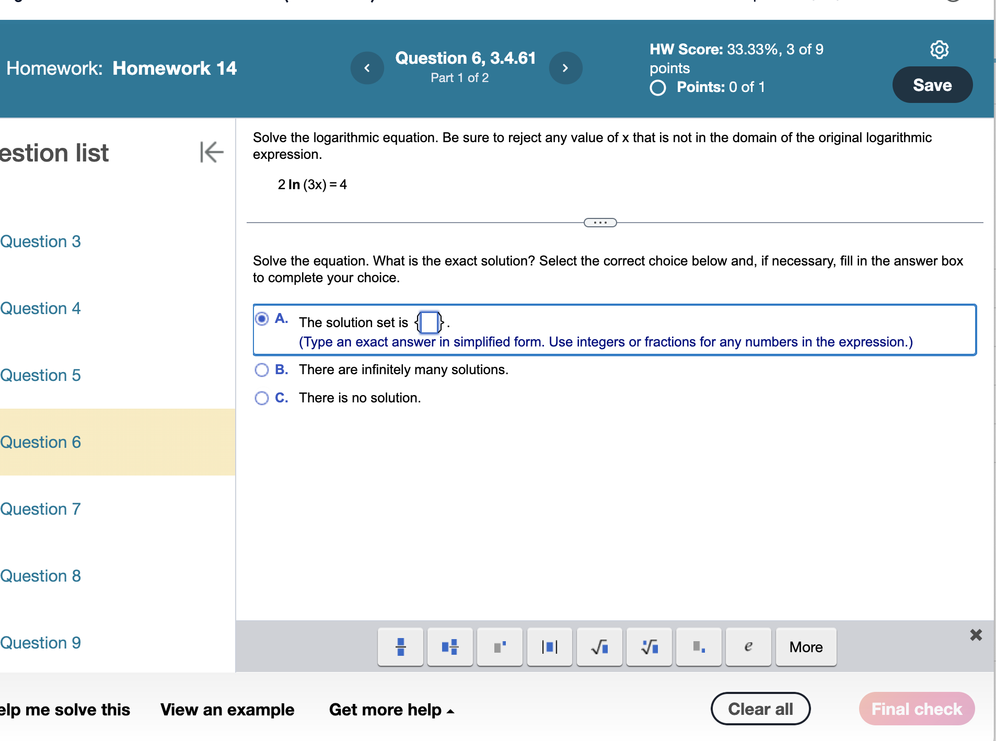This screenshot has height=741, width=996.
Task: Insert a subscript template
Action: [699, 647]
